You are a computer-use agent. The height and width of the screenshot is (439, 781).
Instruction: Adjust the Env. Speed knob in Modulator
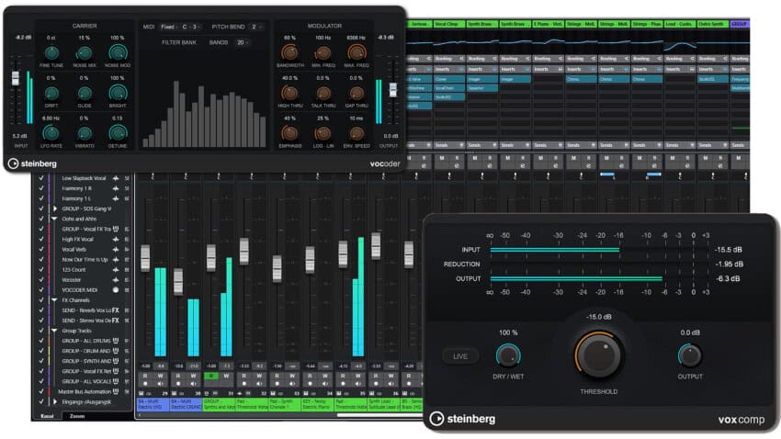tap(357, 133)
